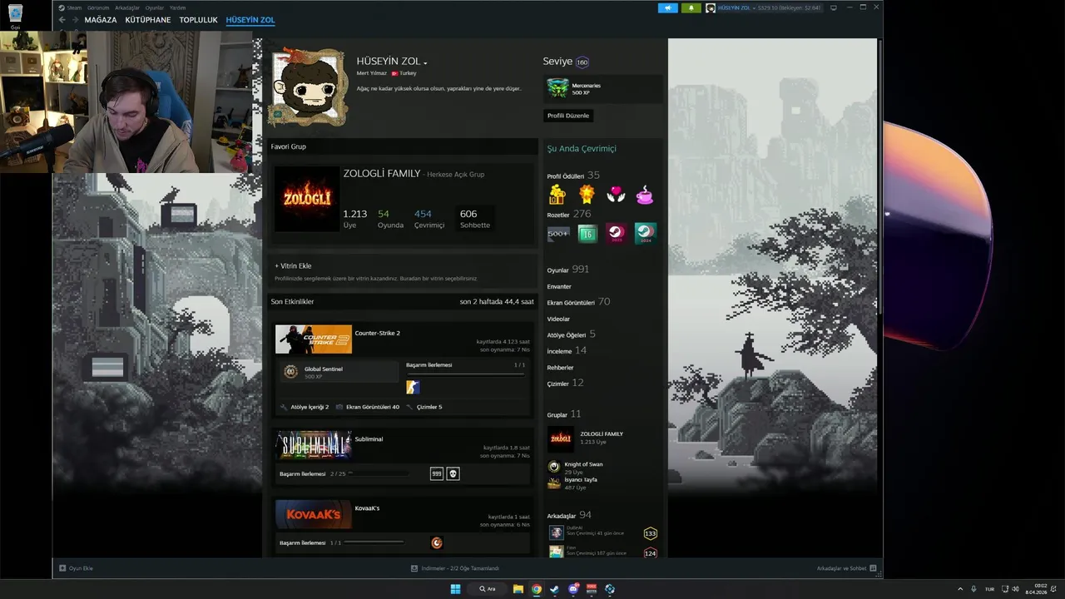The image size is (1065, 599).
Task: Switch to the MAĞAZA tab
Action: pyautogui.click(x=101, y=20)
